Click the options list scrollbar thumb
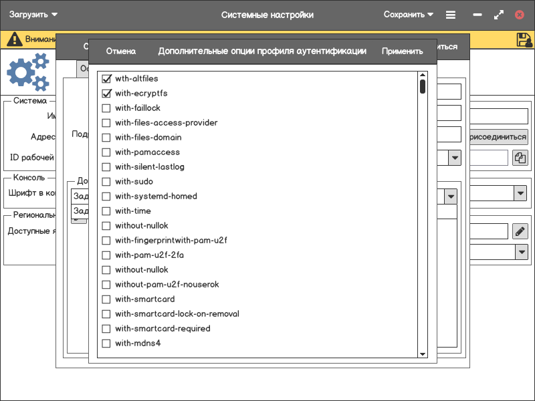Viewport: 535px width, 401px height. click(423, 87)
